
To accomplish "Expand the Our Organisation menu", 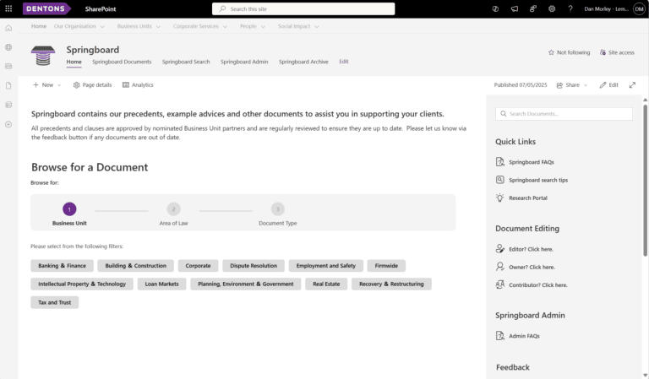I will click(79, 26).
